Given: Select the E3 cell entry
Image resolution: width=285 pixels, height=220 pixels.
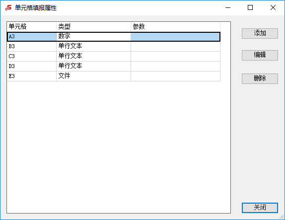Looking at the screenshot, I should pyautogui.click(x=32, y=76).
